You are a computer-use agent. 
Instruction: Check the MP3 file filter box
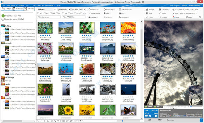click(x=81, y=13)
